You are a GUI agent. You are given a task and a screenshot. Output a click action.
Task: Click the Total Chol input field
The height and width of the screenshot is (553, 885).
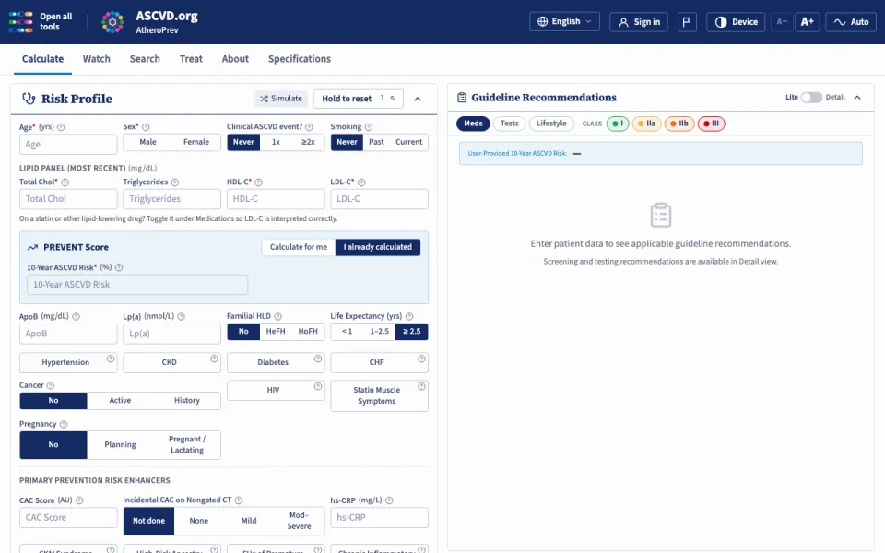(x=68, y=199)
